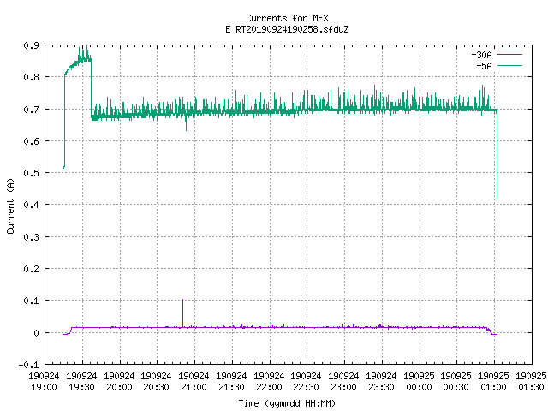Click the 0.5 y-axis tick label
Viewport: 548px width, 411px height.
[x=31, y=173]
